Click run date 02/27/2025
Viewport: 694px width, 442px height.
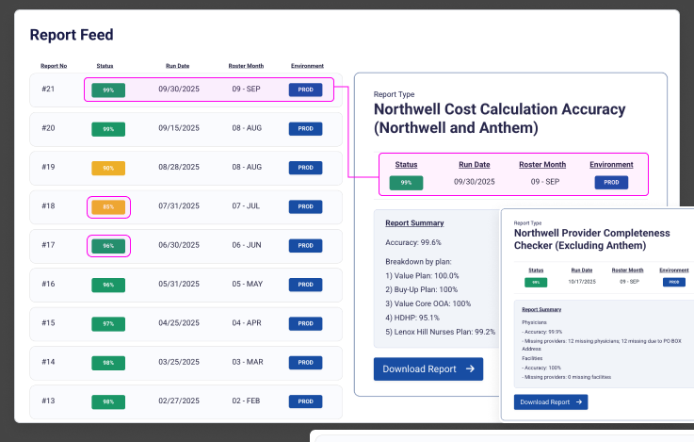[179, 401]
